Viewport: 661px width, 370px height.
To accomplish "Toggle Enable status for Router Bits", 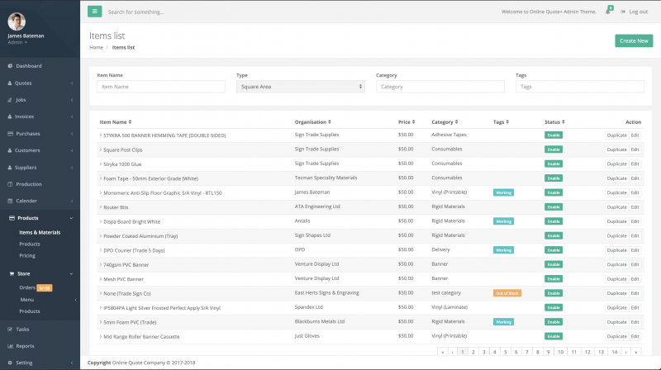I will point(553,207).
